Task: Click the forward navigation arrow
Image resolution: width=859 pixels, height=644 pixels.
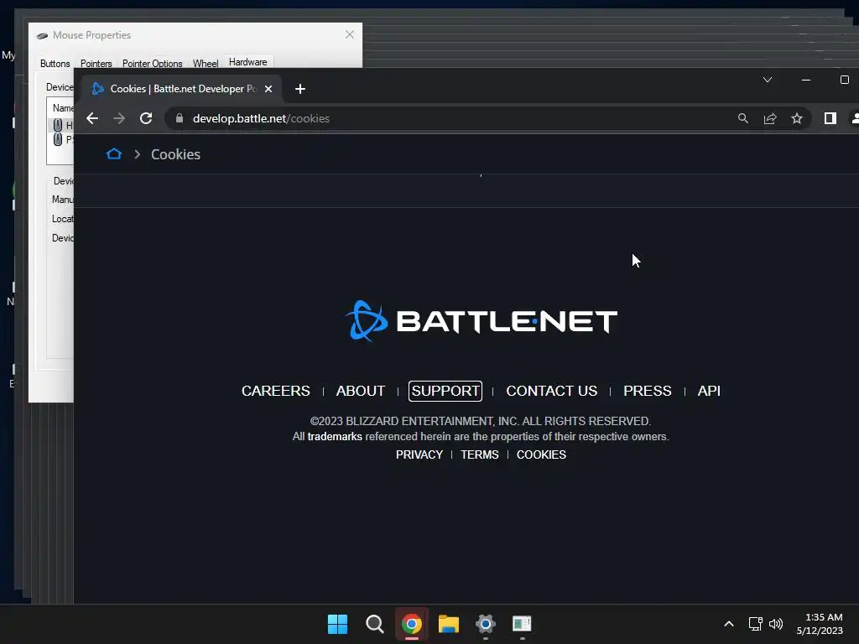Action: (x=119, y=118)
